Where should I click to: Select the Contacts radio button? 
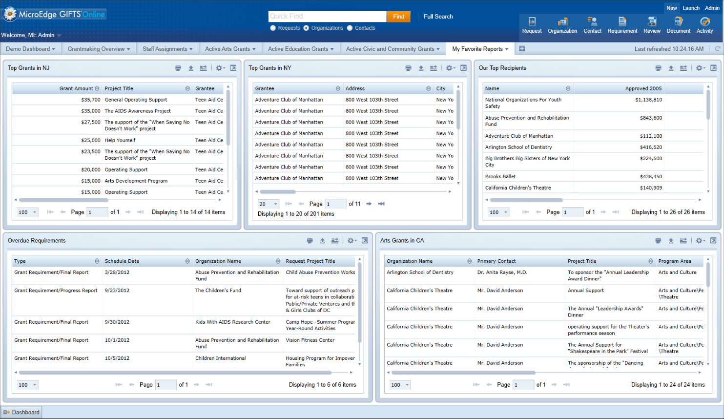coord(350,28)
